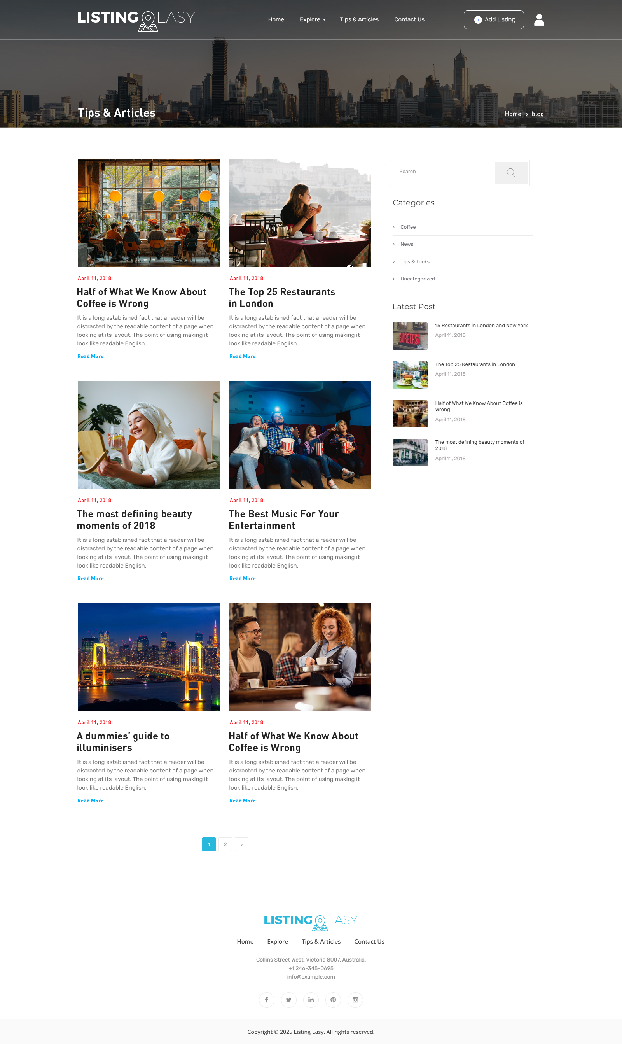This screenshot has height=1044, width=622.
Task: Click the search magnifier icon button
Action: tap(510, 173)
